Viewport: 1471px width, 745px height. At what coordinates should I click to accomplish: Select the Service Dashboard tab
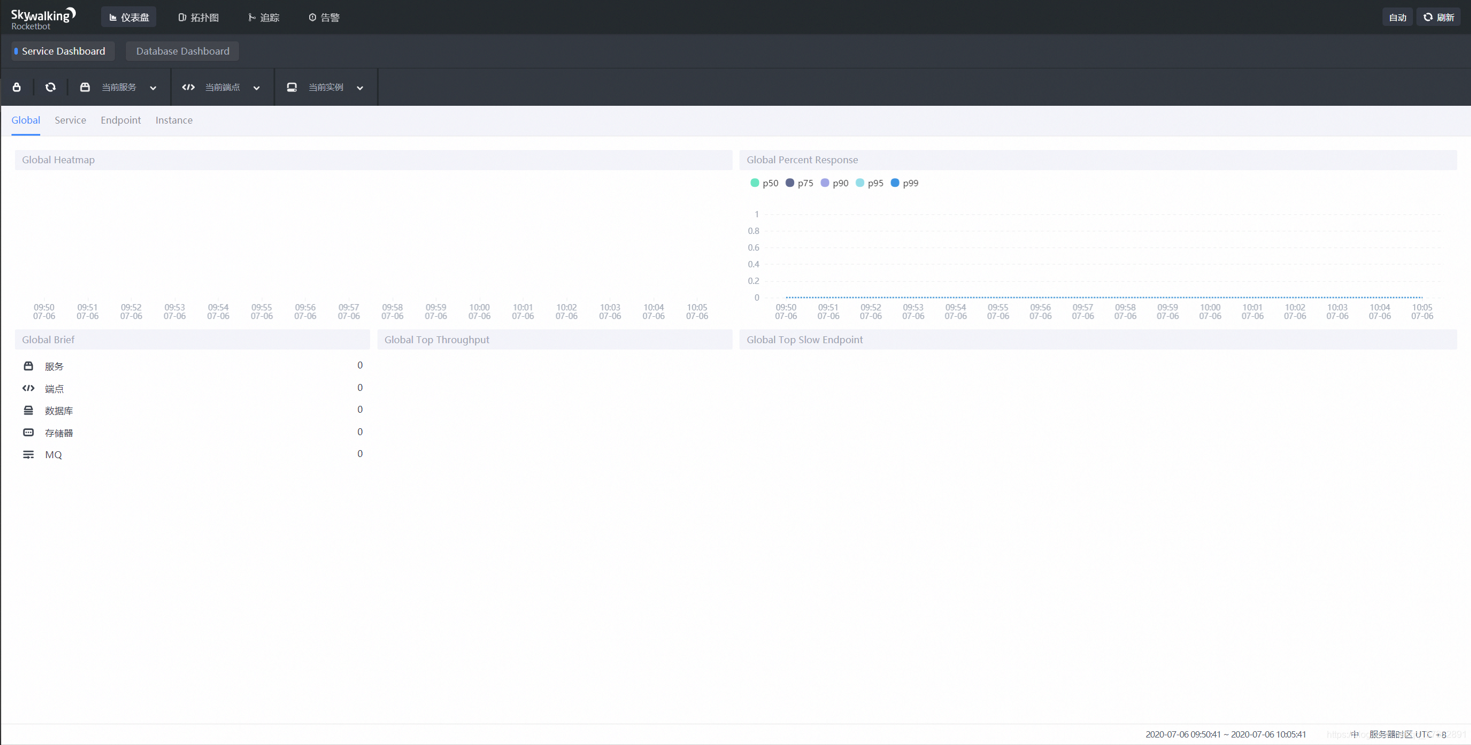pos(63,51)
